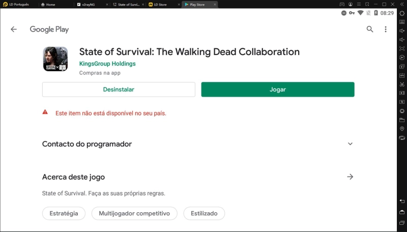Go back using the Play Store arrow
Viewport: 407px width, 232px height.
pyautogui.click(x=14, y=30)
